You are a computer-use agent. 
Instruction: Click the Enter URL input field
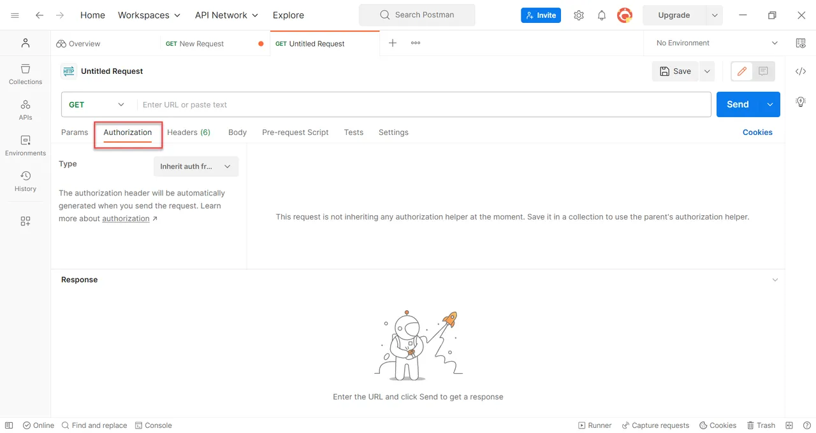point(382,104)
